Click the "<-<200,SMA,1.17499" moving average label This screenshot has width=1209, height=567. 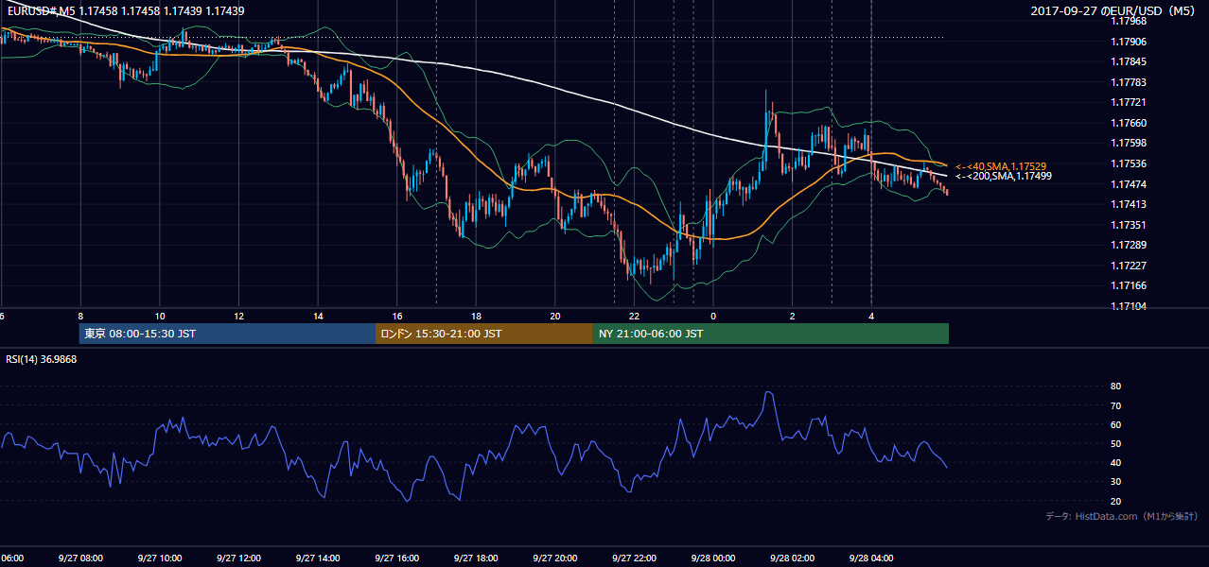1003,176
